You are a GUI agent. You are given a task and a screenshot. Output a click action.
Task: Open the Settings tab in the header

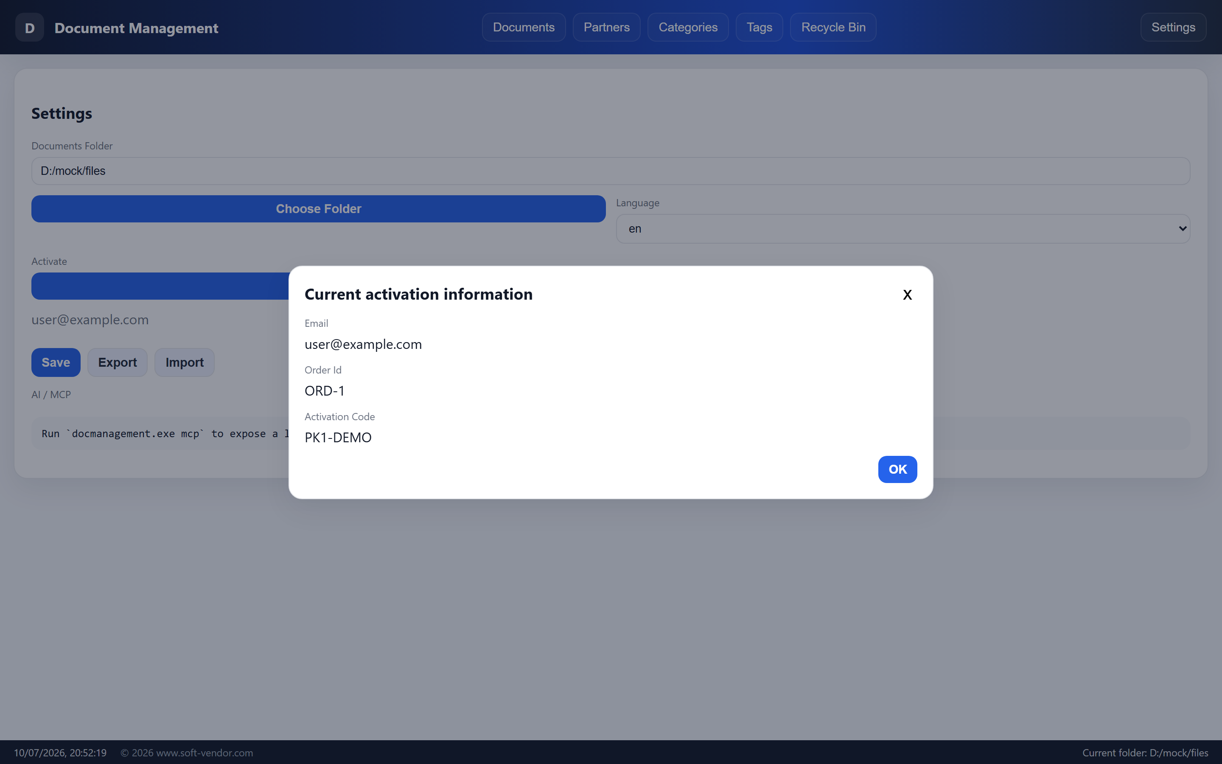coord(1173,27)
